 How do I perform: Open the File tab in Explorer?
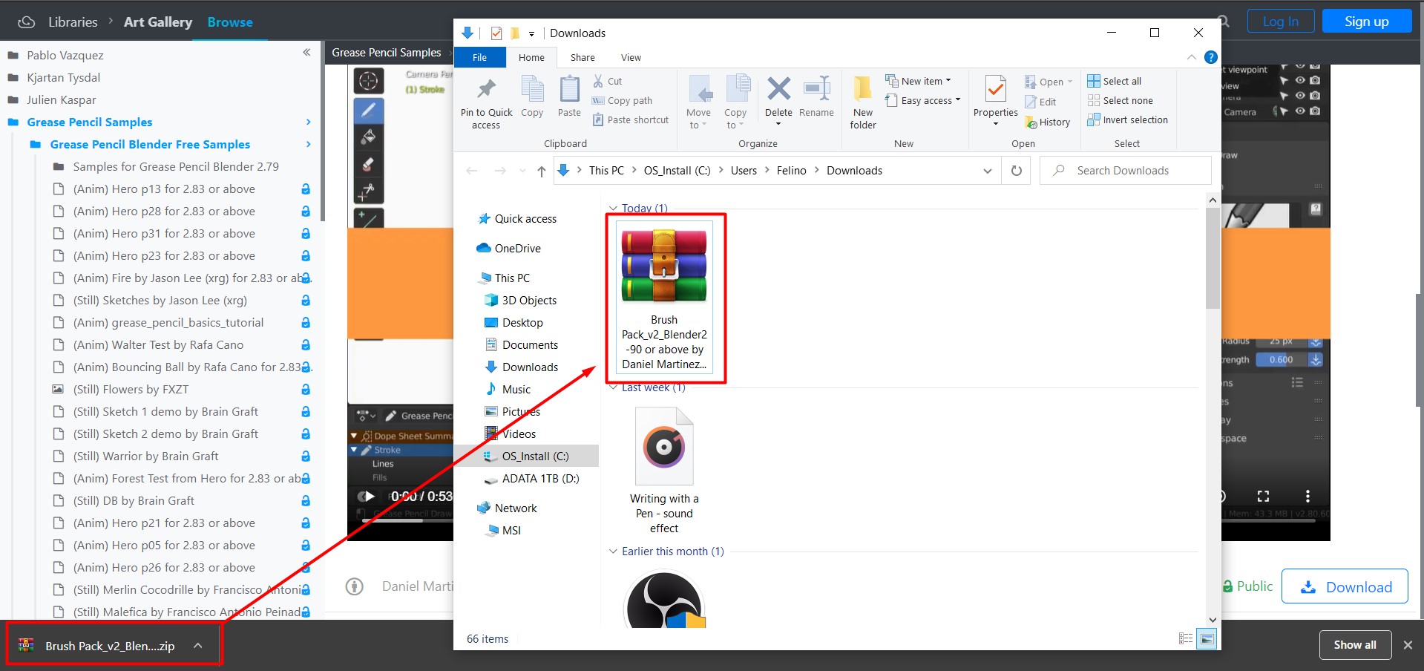(479, 57)
